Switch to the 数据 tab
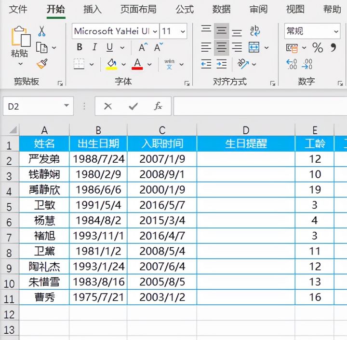The height and width of the screenshot is (340, 347). 222,9
